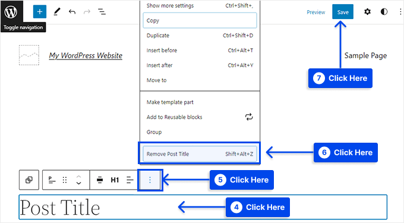The height and width of the screenshot is (223, 404).
Task: Change block alignment icon
Action: [x=100, y=180]
